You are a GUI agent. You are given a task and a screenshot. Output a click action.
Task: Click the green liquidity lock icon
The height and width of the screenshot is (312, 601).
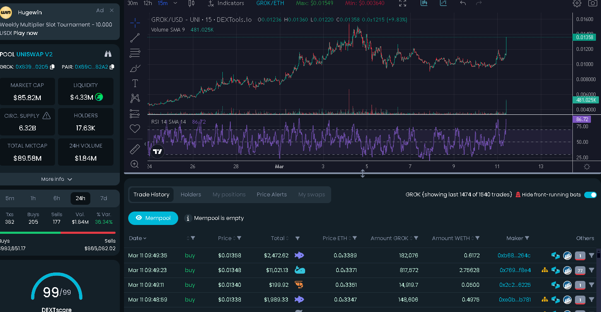(x=99, y=97)
